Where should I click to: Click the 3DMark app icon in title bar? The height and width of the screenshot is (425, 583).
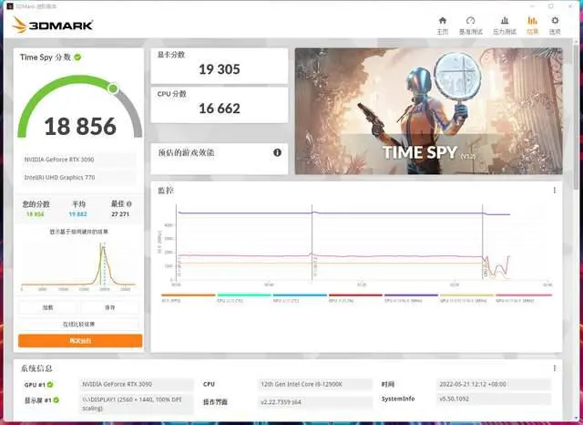(10, 6)
